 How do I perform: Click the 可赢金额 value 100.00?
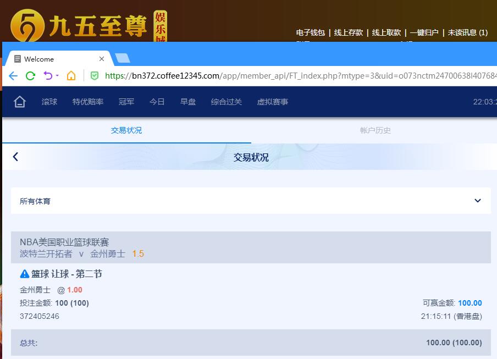[x=470, y=303]
